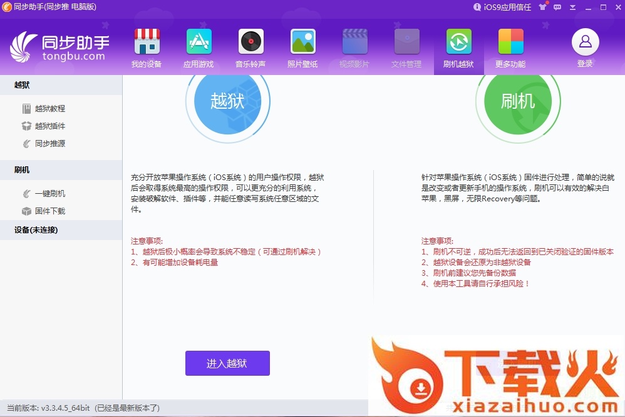Click the blue 越狱 circle
The width and height of the screenshot is (625, 417).
click(227, 101)
